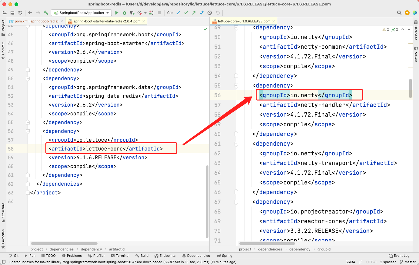The height and width of the screenshot is (265, 419).
Task: Open the Structure tool window sidebar
Action: click(3, 212)
